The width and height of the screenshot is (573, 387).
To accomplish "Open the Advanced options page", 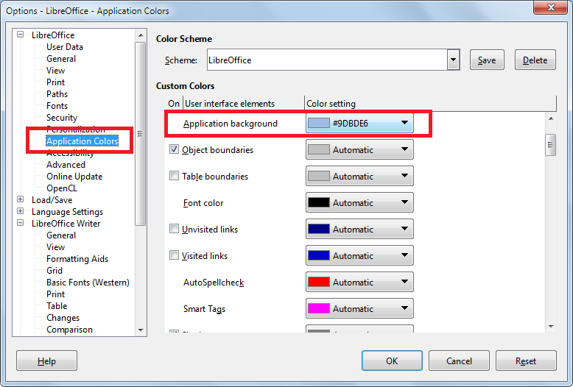I will [66, 165].
